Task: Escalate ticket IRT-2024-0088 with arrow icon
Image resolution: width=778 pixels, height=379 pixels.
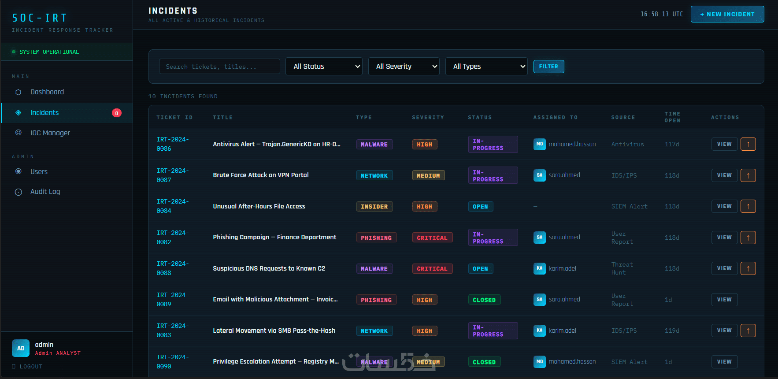Action: tap(748, 268)
